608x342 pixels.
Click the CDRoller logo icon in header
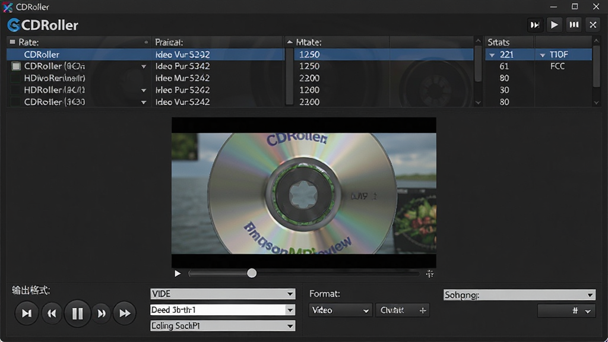point(14,25)
